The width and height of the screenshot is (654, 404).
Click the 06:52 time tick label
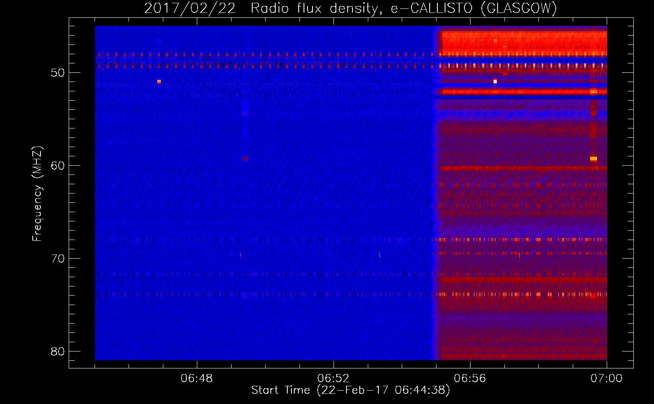click(x=333, y=379)
